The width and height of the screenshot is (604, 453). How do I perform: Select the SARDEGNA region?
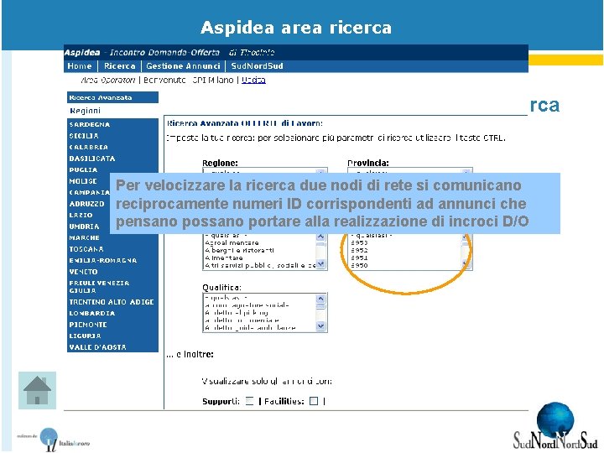(x=90, y=124)
